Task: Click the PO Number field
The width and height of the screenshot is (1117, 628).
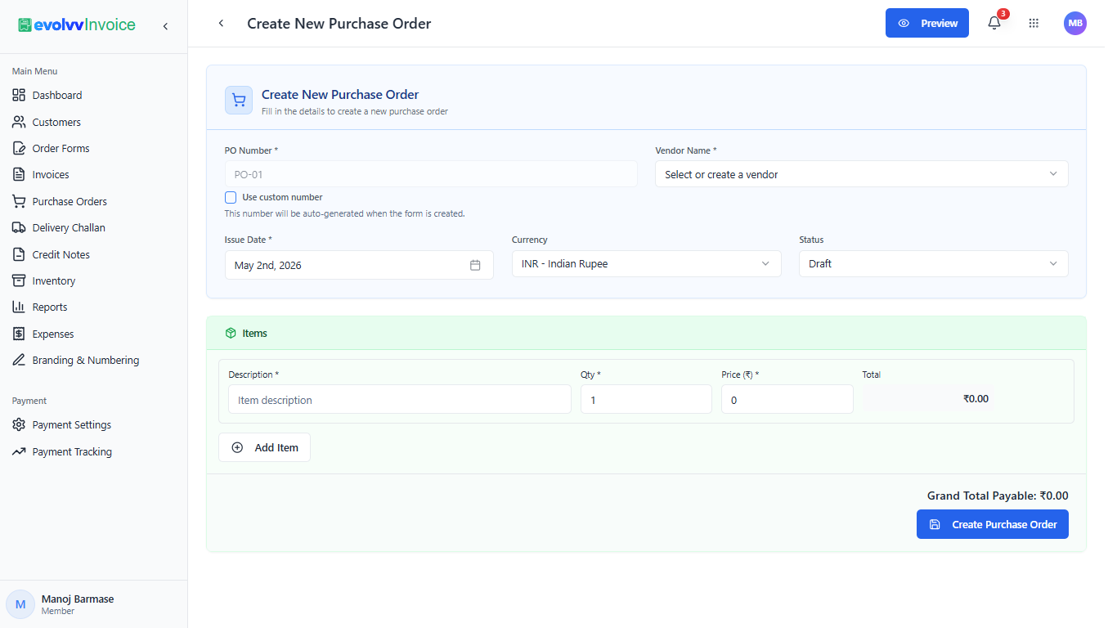Action: pyautogui.click(x=431, y=174)
